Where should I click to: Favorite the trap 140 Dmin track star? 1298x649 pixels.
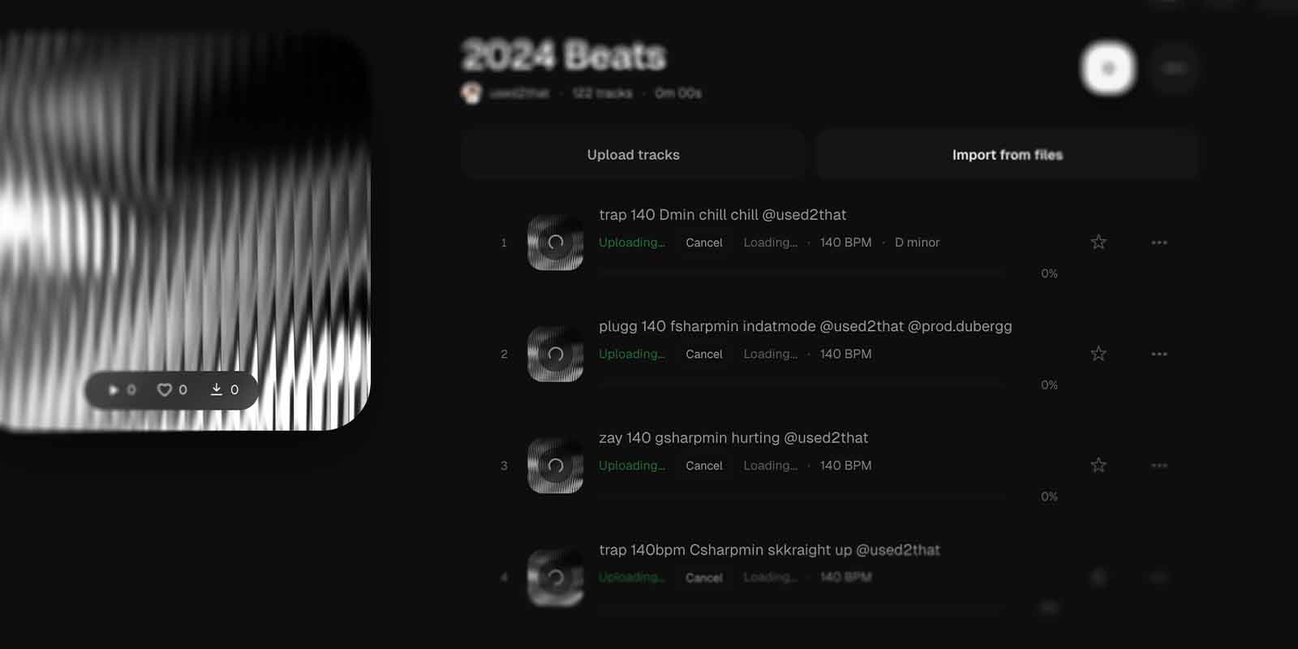[x=1098, y=242]
